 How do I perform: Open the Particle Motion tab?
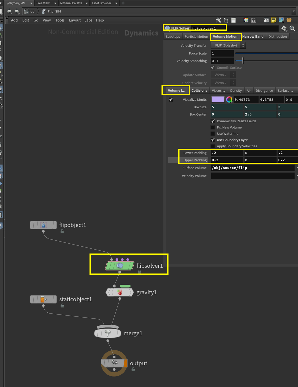point(196,36)
